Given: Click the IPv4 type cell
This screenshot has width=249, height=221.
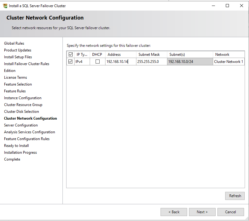Looking at the screenshot, I should (x=82, y=62).
